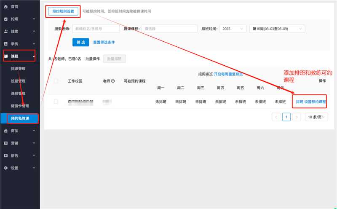Click the 周四 column header
337x209 pixels.
[x=220, y=88]
